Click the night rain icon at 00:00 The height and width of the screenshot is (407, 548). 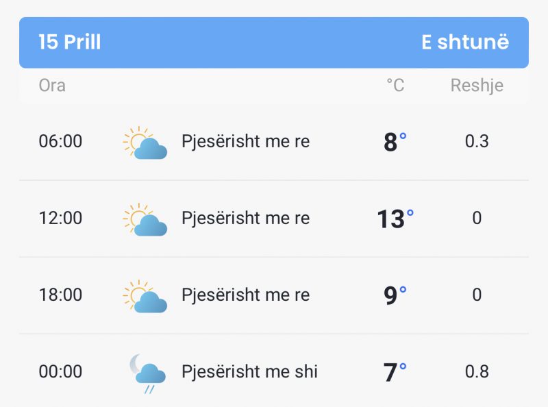click(x=147, y=373)
